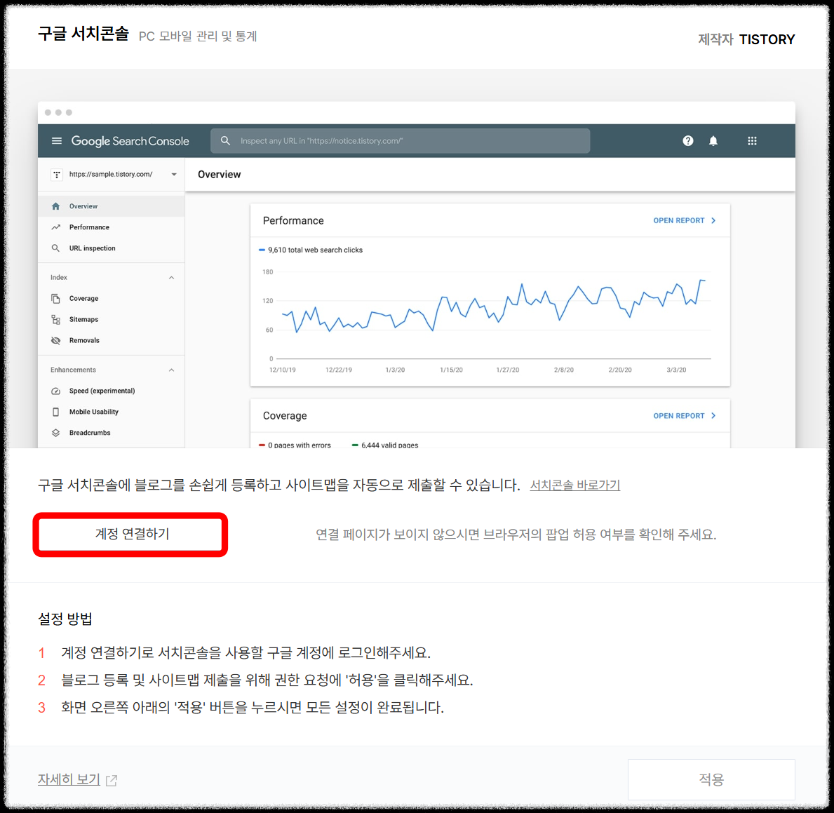Screen dimensions: 834x813
Task: Open the help question mark icon
Action: click(x=687, y=141)
